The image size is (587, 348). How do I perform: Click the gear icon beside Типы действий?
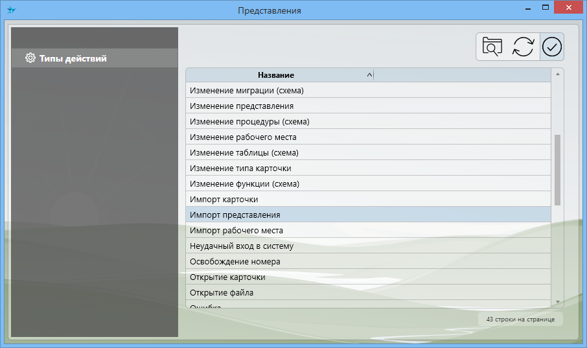point(30,58)
